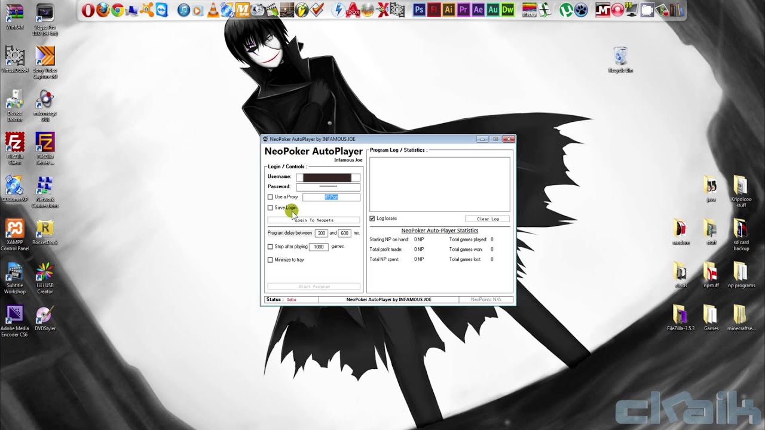Launch Premiere Pro (Pr) from dock
765x430 pixels.
pos(463,10)
